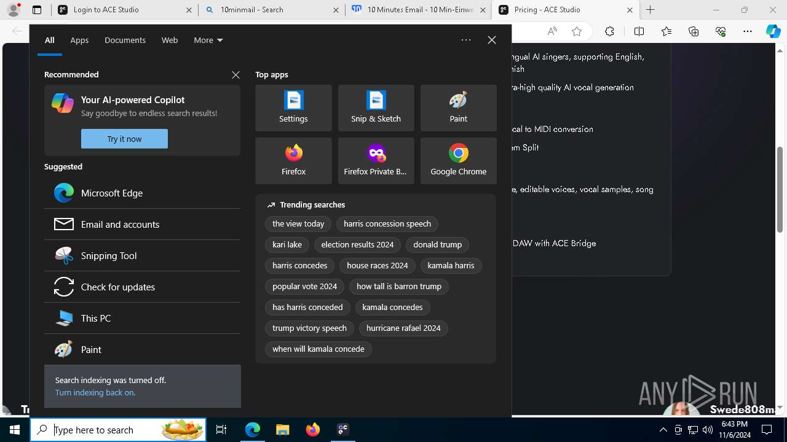Expand the More filter dropdown
This screenshot has width=787, height=442.
(208, 40)
